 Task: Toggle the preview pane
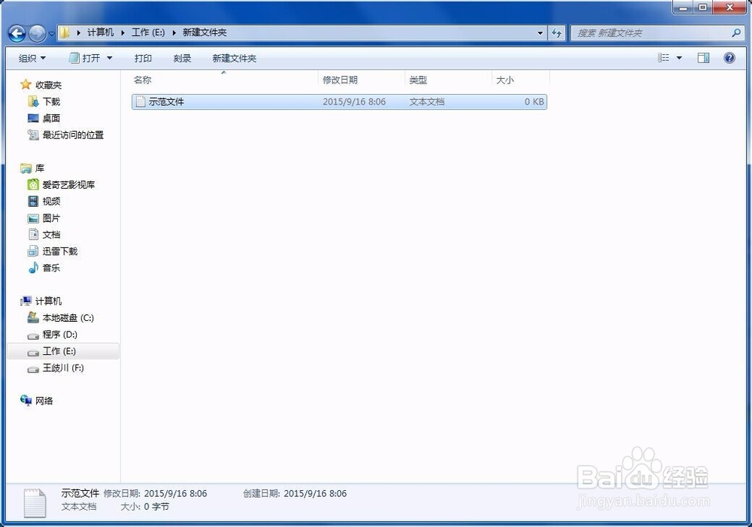pos(704,58)
